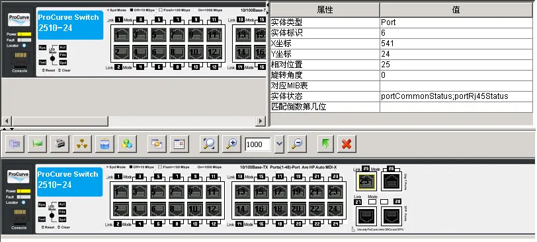Click the zoom-in magnifier toolbar icon
The image size is (537, 242).
click(231, 144)
